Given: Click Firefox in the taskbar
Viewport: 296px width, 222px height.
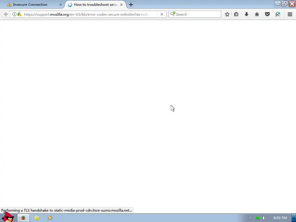Looking at the screenshot, I should 23,218.
